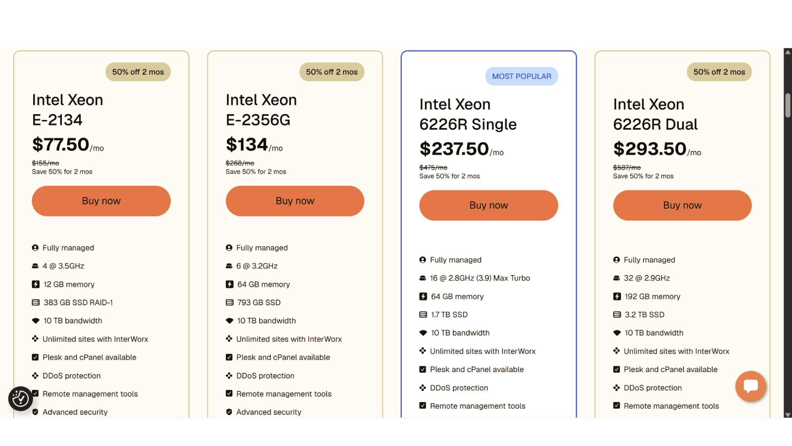792x446 pixels.
Task: Click the CPU icon beside 32 @ 2.9GHz
Action: coord(616,278)
